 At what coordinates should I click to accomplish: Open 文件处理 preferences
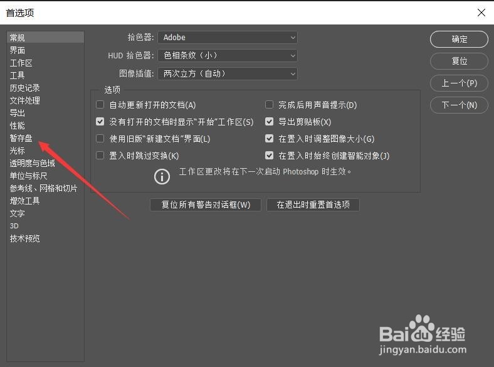point(25,100)
